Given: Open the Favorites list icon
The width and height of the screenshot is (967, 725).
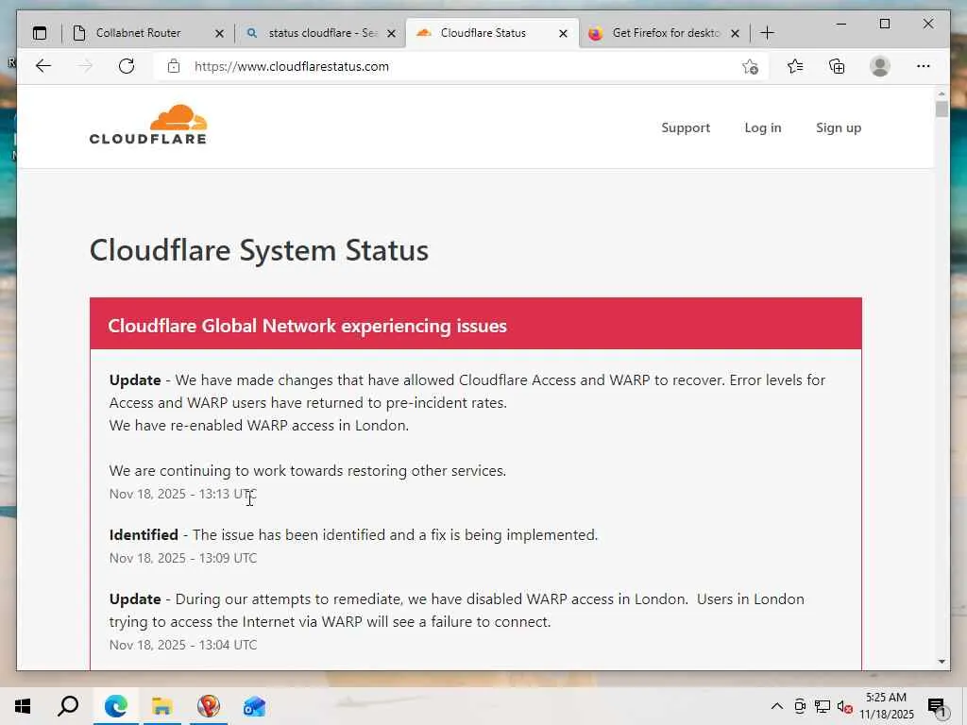Looking at the screenshot, I should pos(795,66).
